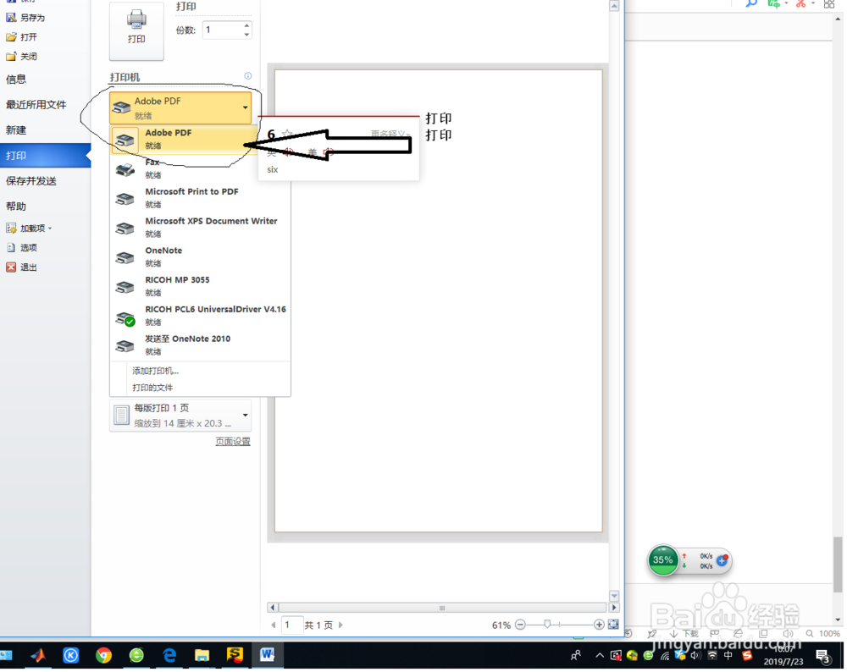Click the printer properties info icon
The width and height of the screenshot is (847, 672).
coord(248,76)
